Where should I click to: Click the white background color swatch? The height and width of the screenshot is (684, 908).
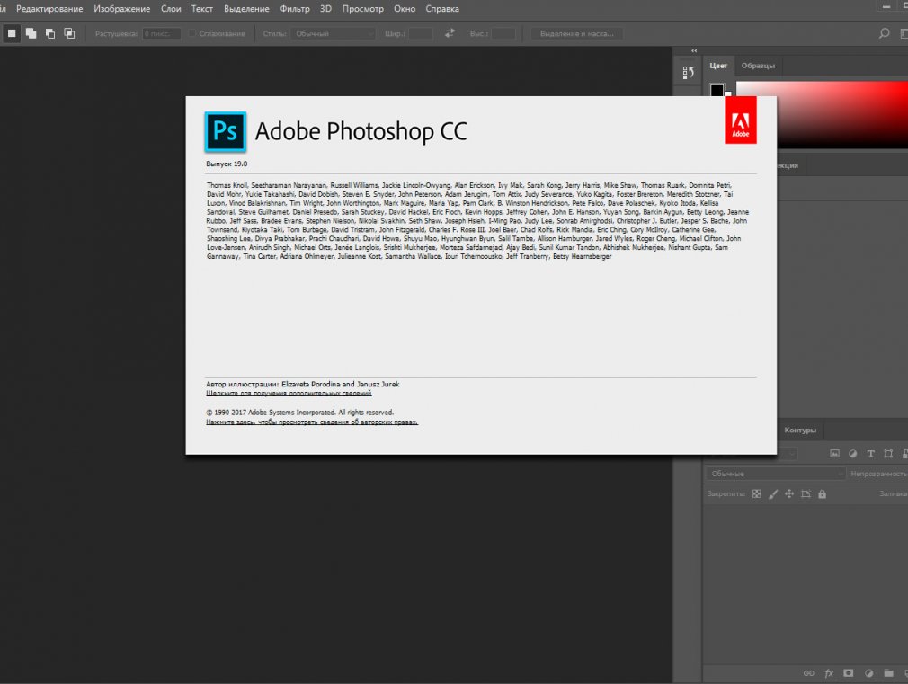728,93
